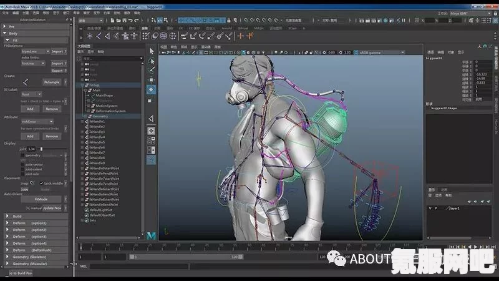This screenshot has height=281, width=499.
Task: Click the play forward button on the timeline
Action: 475,247
